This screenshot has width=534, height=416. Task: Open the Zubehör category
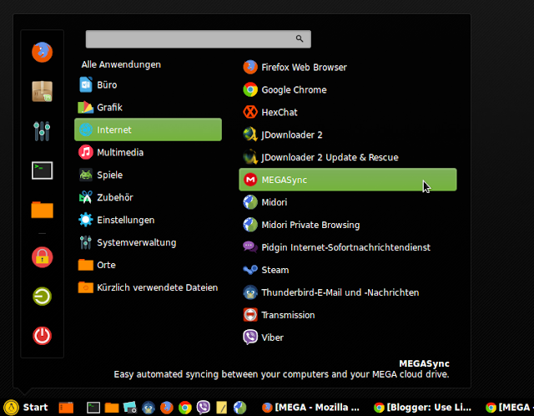point(149,197)
